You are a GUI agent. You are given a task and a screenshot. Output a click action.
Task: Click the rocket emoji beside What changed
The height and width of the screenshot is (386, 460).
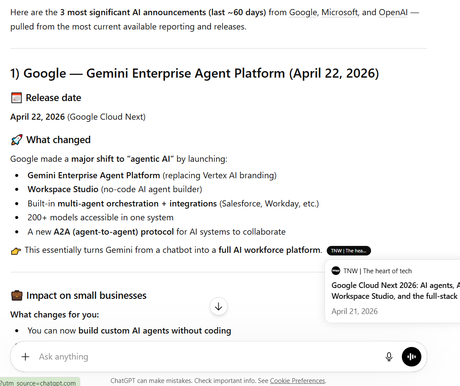[17, 140]
